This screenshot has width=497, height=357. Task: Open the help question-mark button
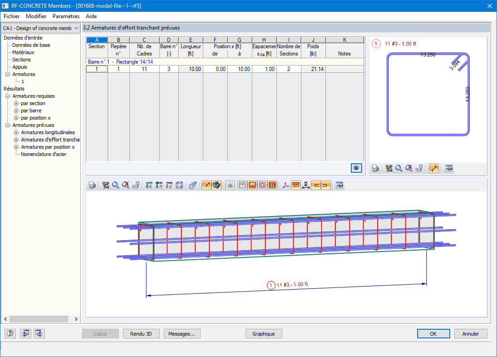pyautogui.click(x=10, y=333)
